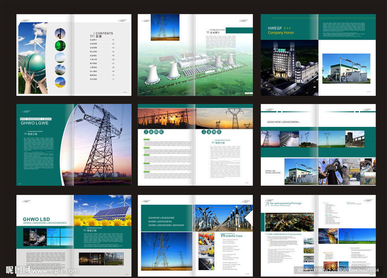Select contents entry numbered 11

(102, 79)
